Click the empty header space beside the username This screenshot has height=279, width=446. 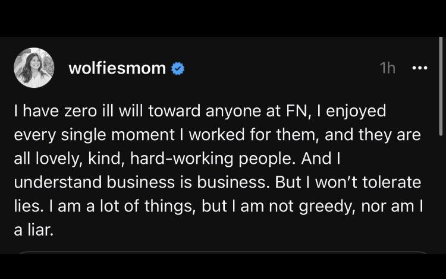282,68
